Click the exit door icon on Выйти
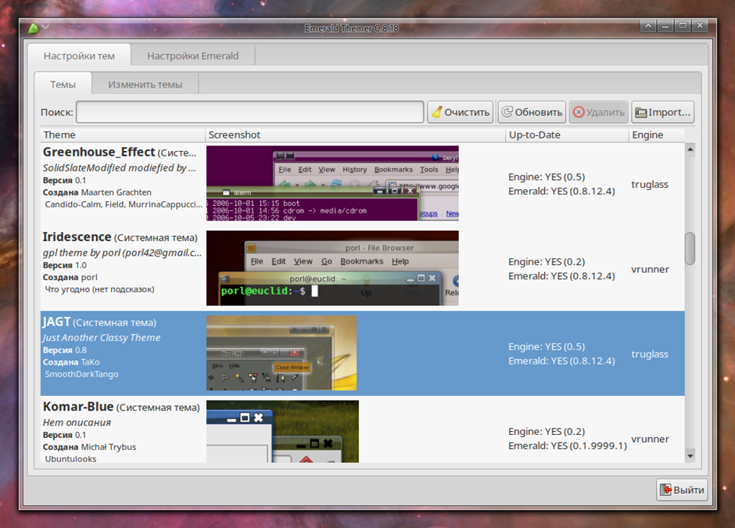Viewport: 735px width, 528px height. click(665, 490)
